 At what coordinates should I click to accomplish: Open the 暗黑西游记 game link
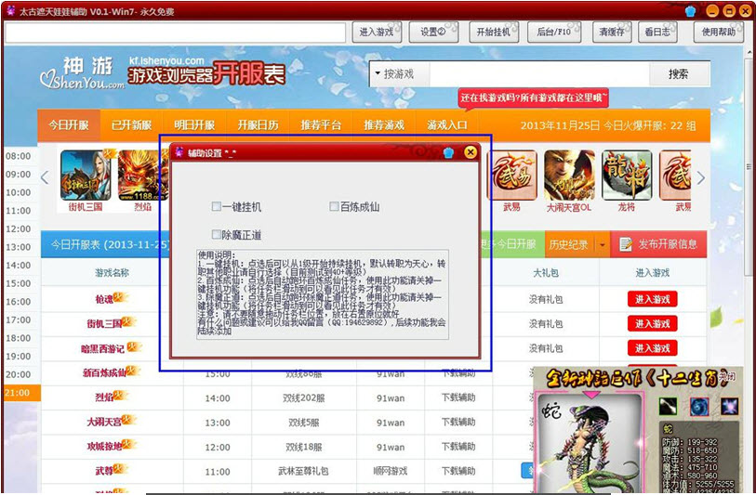102,348
